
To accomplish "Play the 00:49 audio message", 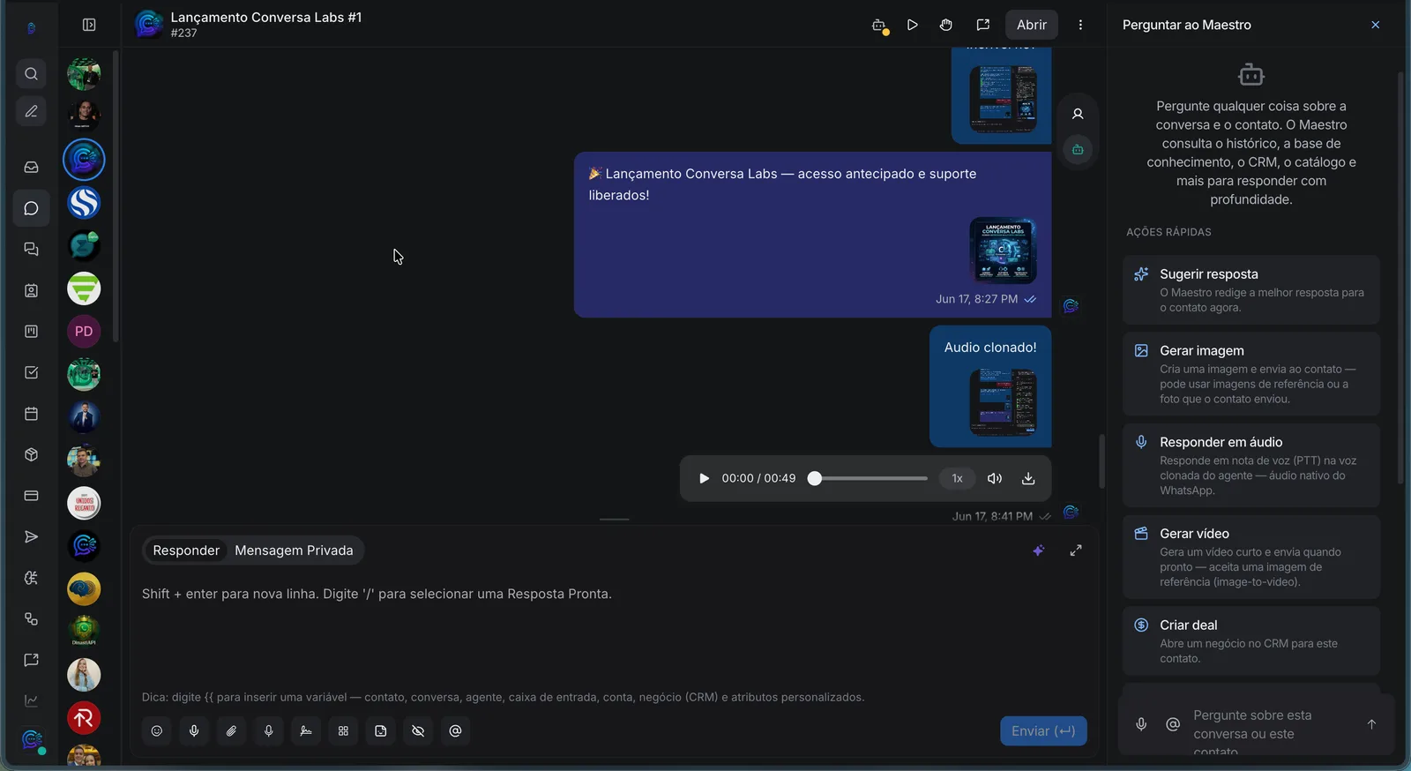I will (x=704, y=478).
